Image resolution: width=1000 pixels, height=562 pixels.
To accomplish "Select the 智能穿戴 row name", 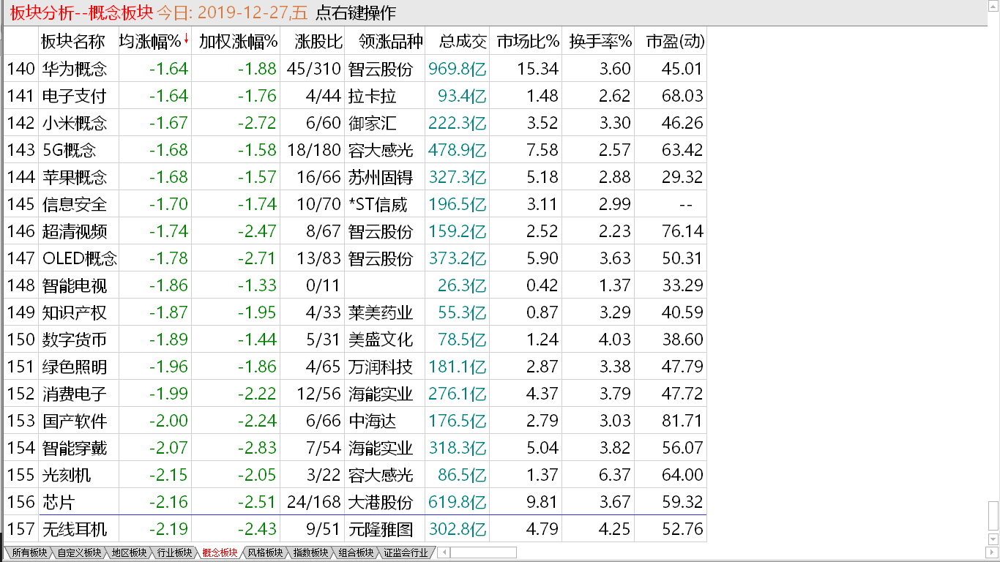I will pyautogui.click(x=74, y=448).
